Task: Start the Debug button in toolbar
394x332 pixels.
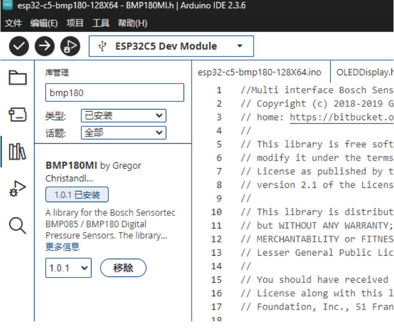Action: click(71, 46)
